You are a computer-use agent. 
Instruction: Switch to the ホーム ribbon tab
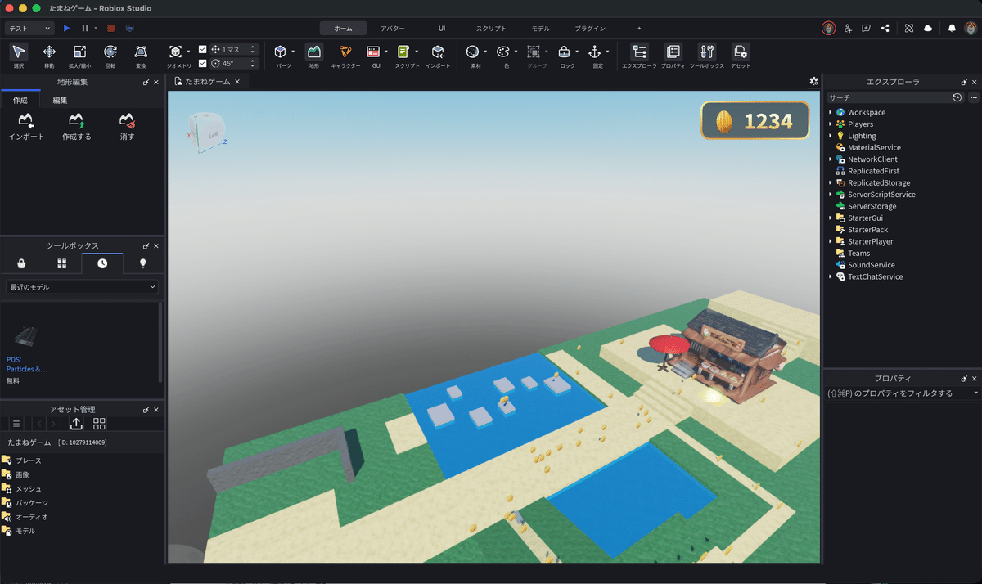pyautogui.click(x=344, y=29)
